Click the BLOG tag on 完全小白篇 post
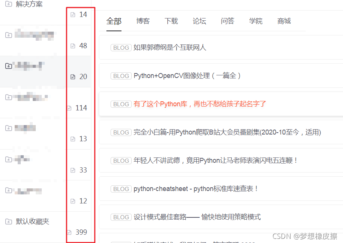The height and width of the screenshot is (243, 343). (x=121, y=132)
